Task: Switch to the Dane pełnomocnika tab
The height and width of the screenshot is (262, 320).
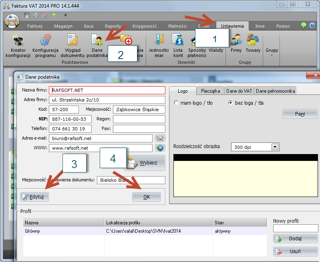Action: tap(275, 91)
